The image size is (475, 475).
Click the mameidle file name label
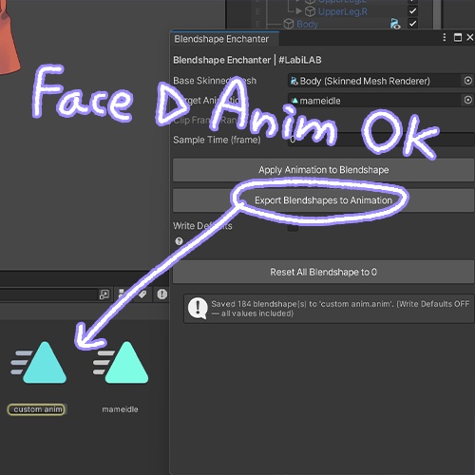point(120,409)
